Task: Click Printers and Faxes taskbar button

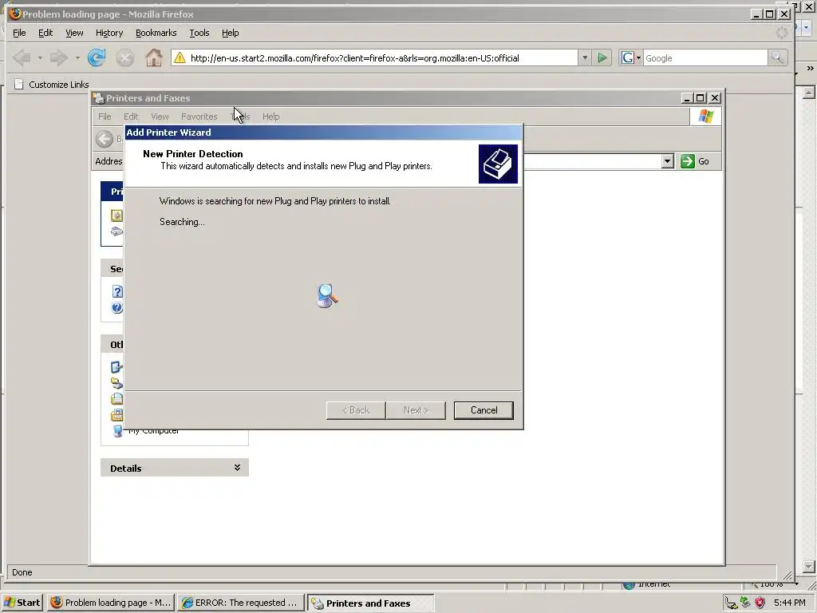Action: pos(370,603)
